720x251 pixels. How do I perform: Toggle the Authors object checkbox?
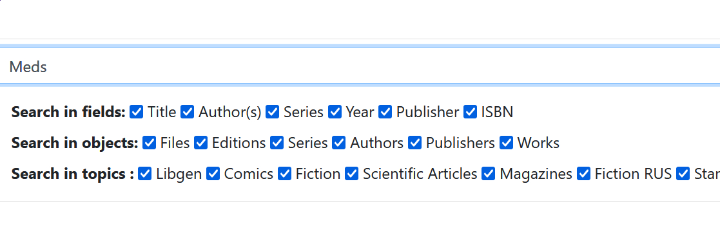[x=339, y=143]
